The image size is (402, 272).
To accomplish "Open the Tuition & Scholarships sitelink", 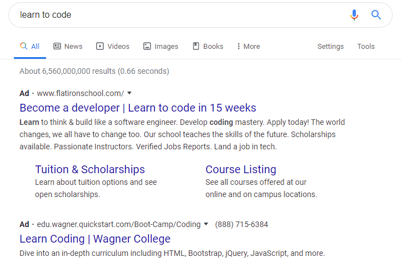I will click(90, 169).
